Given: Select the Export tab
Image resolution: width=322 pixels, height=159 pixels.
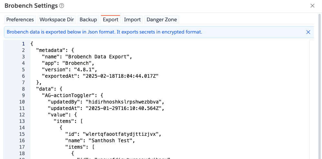Looking at the screenshot, I should pyautogui.click(x=110, y=20).
